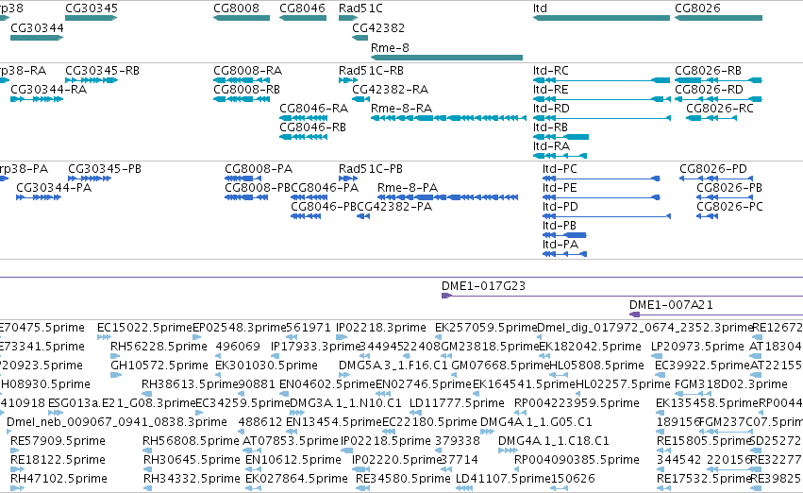Click the IP02218.3prime EST
Image resolution: width=803 pixels, height=493 pixels.
tap(342, 337)
